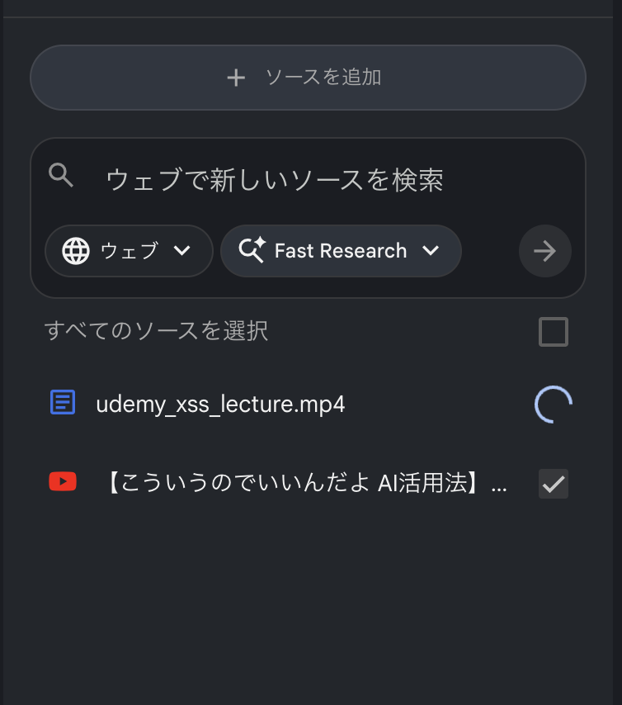622x705 pixels.
Task: Expand the Fast Research dropdown chevron
Action: 431,251
